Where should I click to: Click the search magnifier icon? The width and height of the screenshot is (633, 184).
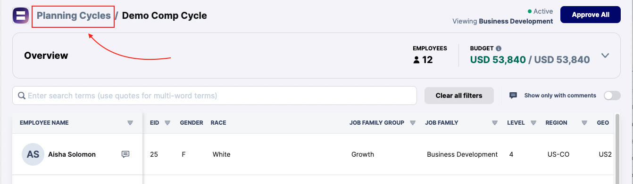pyautogui.click(x=22, y=96)
